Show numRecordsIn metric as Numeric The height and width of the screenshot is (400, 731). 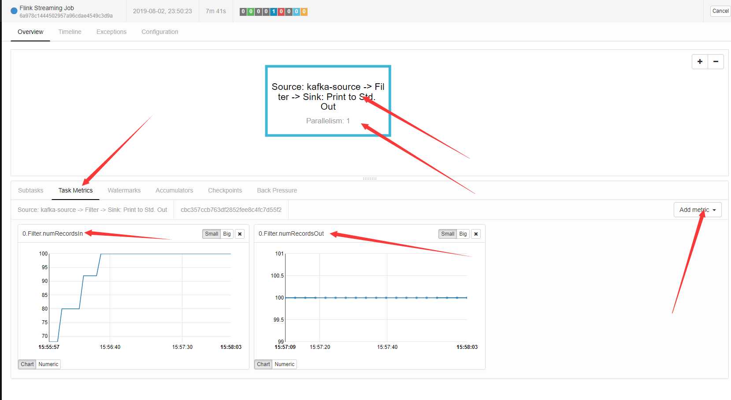tap(48, 364)
